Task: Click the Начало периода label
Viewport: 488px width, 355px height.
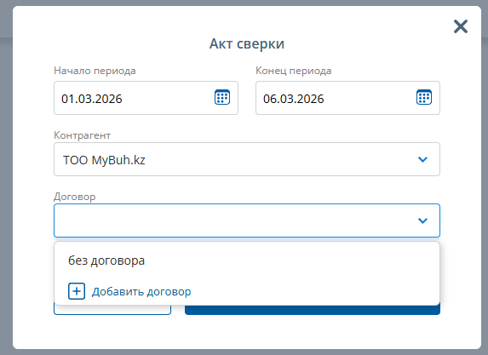Action: 95,71
